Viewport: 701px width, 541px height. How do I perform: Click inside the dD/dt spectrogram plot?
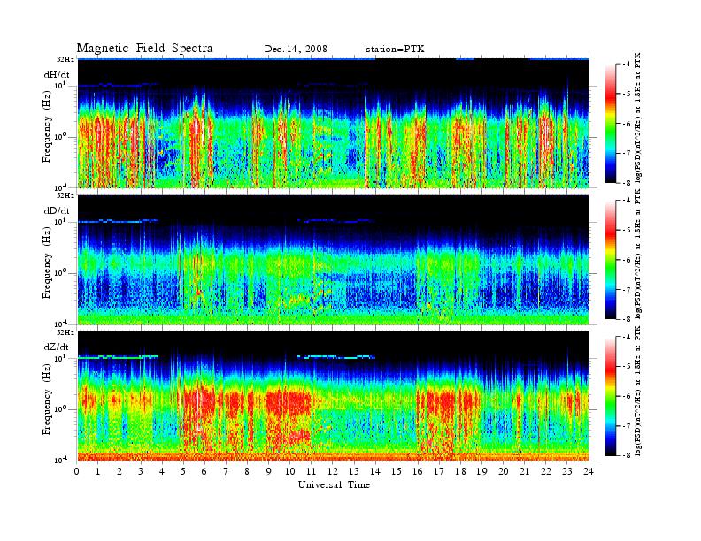[333, 260]
